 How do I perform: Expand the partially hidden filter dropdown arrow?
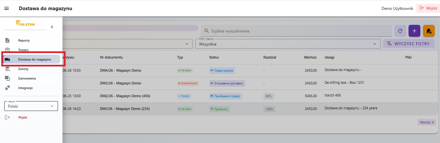point(187,44)
